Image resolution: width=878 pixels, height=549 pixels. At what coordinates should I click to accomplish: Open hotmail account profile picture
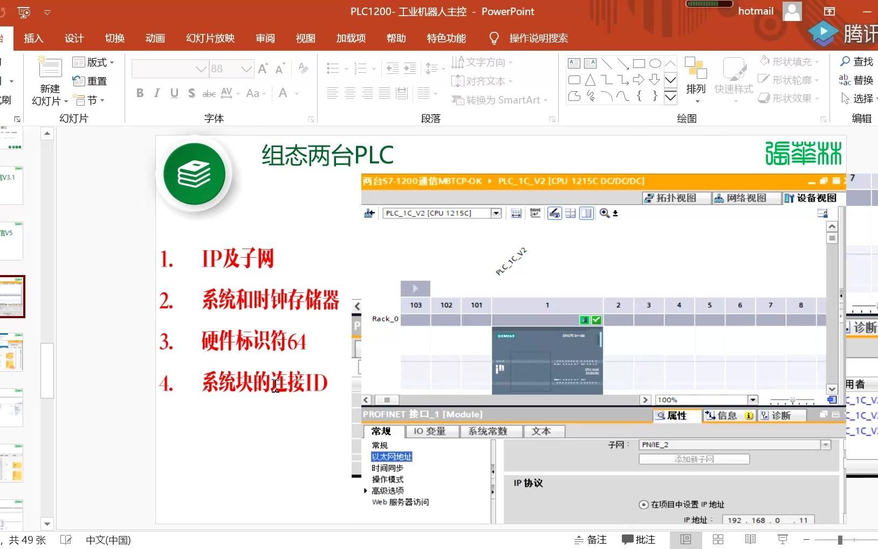tap(792, 11)
